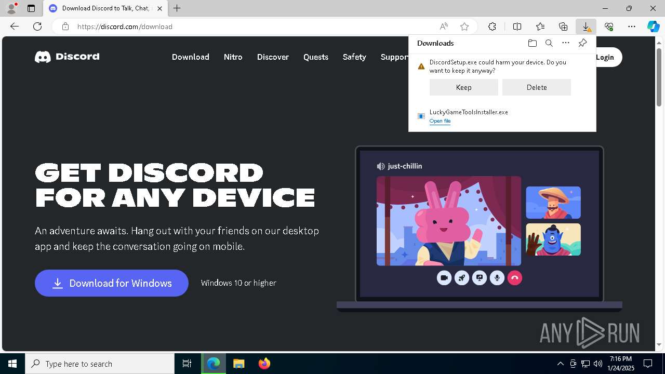Open downloads folder icon in panel
665x374 pixels.
(532, 43)
